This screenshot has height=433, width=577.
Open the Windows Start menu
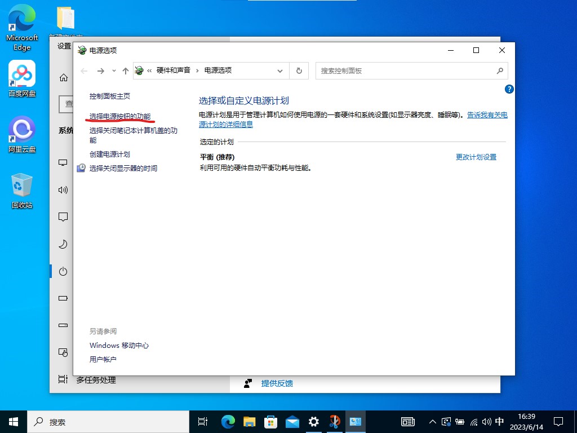tap(14, 422)
